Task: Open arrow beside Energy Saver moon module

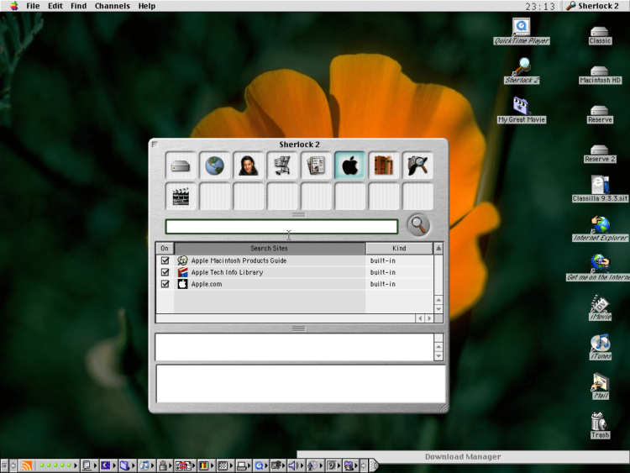Action: click(x=114, y=465)
